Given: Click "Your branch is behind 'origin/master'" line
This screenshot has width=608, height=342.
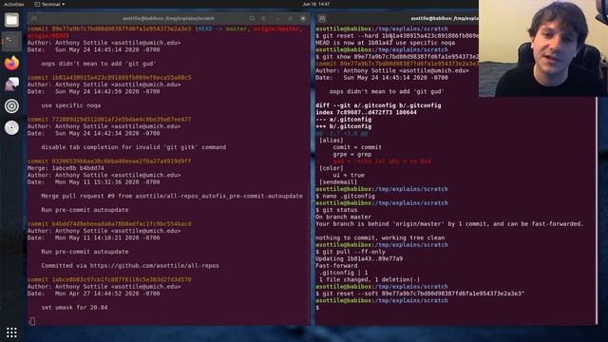Looking at the screenshot, I should pyautogui.click(x=449, y=224).
